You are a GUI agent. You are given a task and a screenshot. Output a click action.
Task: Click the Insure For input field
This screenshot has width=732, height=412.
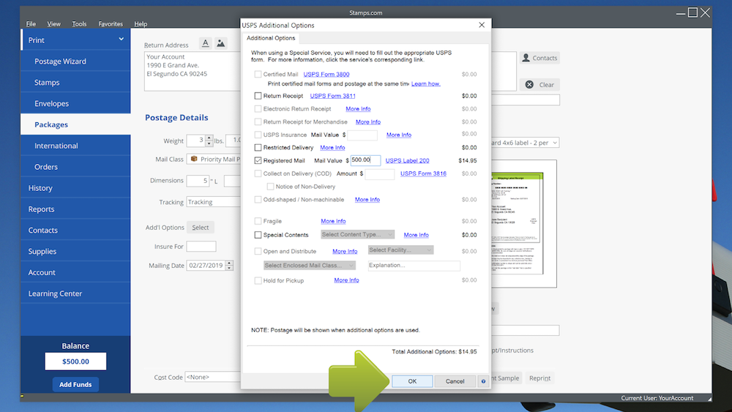pos(201,247)
